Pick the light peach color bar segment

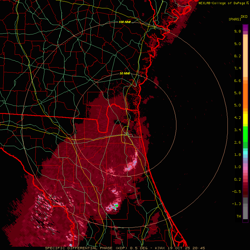tap(245, 57)
